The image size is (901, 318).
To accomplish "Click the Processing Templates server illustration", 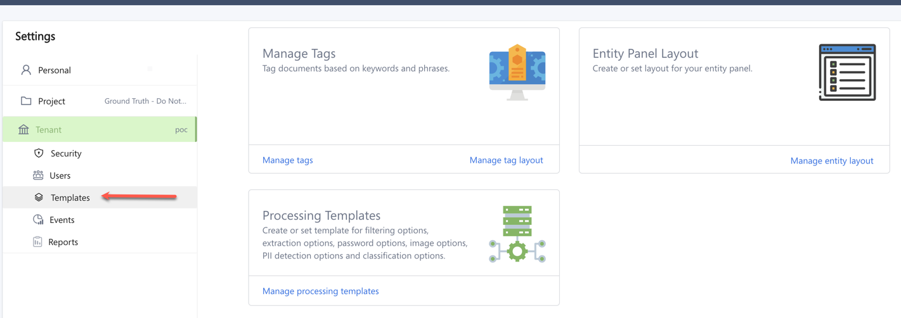I will pos(517,234).
